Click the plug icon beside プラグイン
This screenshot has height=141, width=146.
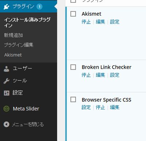pos(7,7)
